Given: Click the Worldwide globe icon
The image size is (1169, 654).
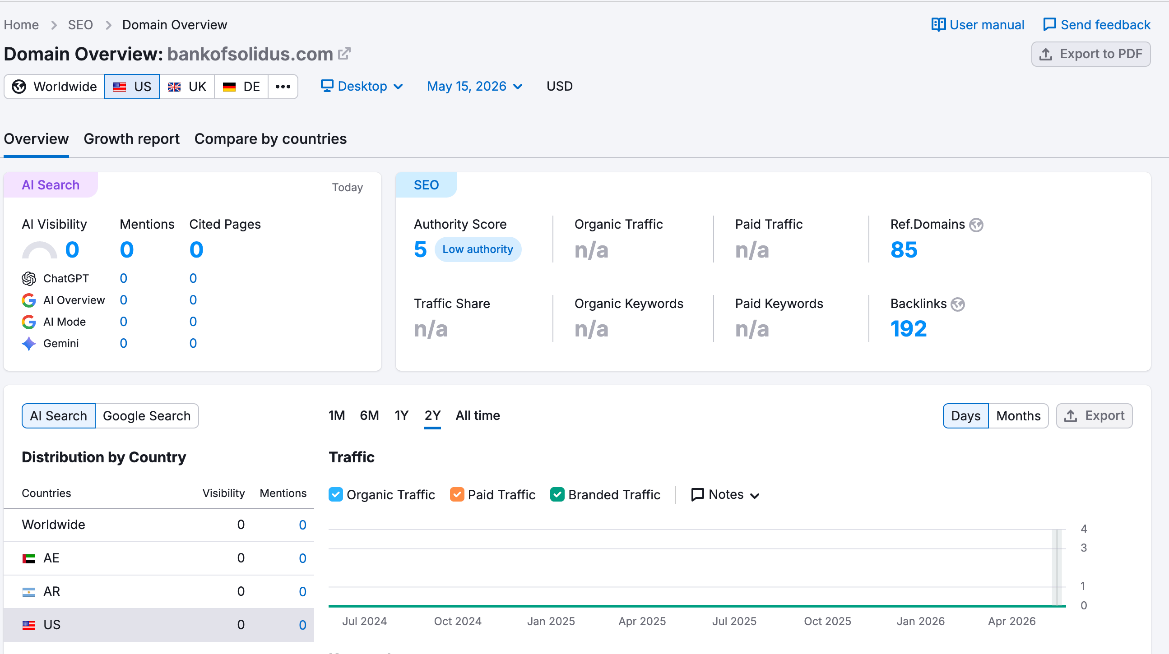Looking at the screenshot, I should click(x=19, y=86).
